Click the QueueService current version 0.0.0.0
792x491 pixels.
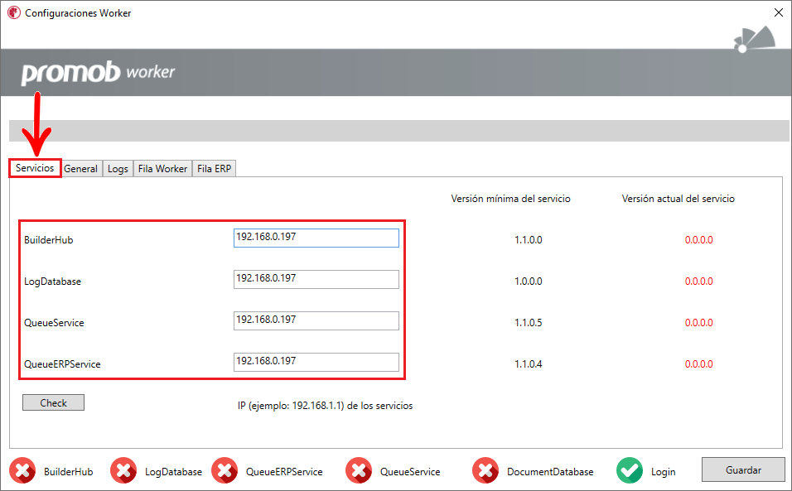pos(699,322)
